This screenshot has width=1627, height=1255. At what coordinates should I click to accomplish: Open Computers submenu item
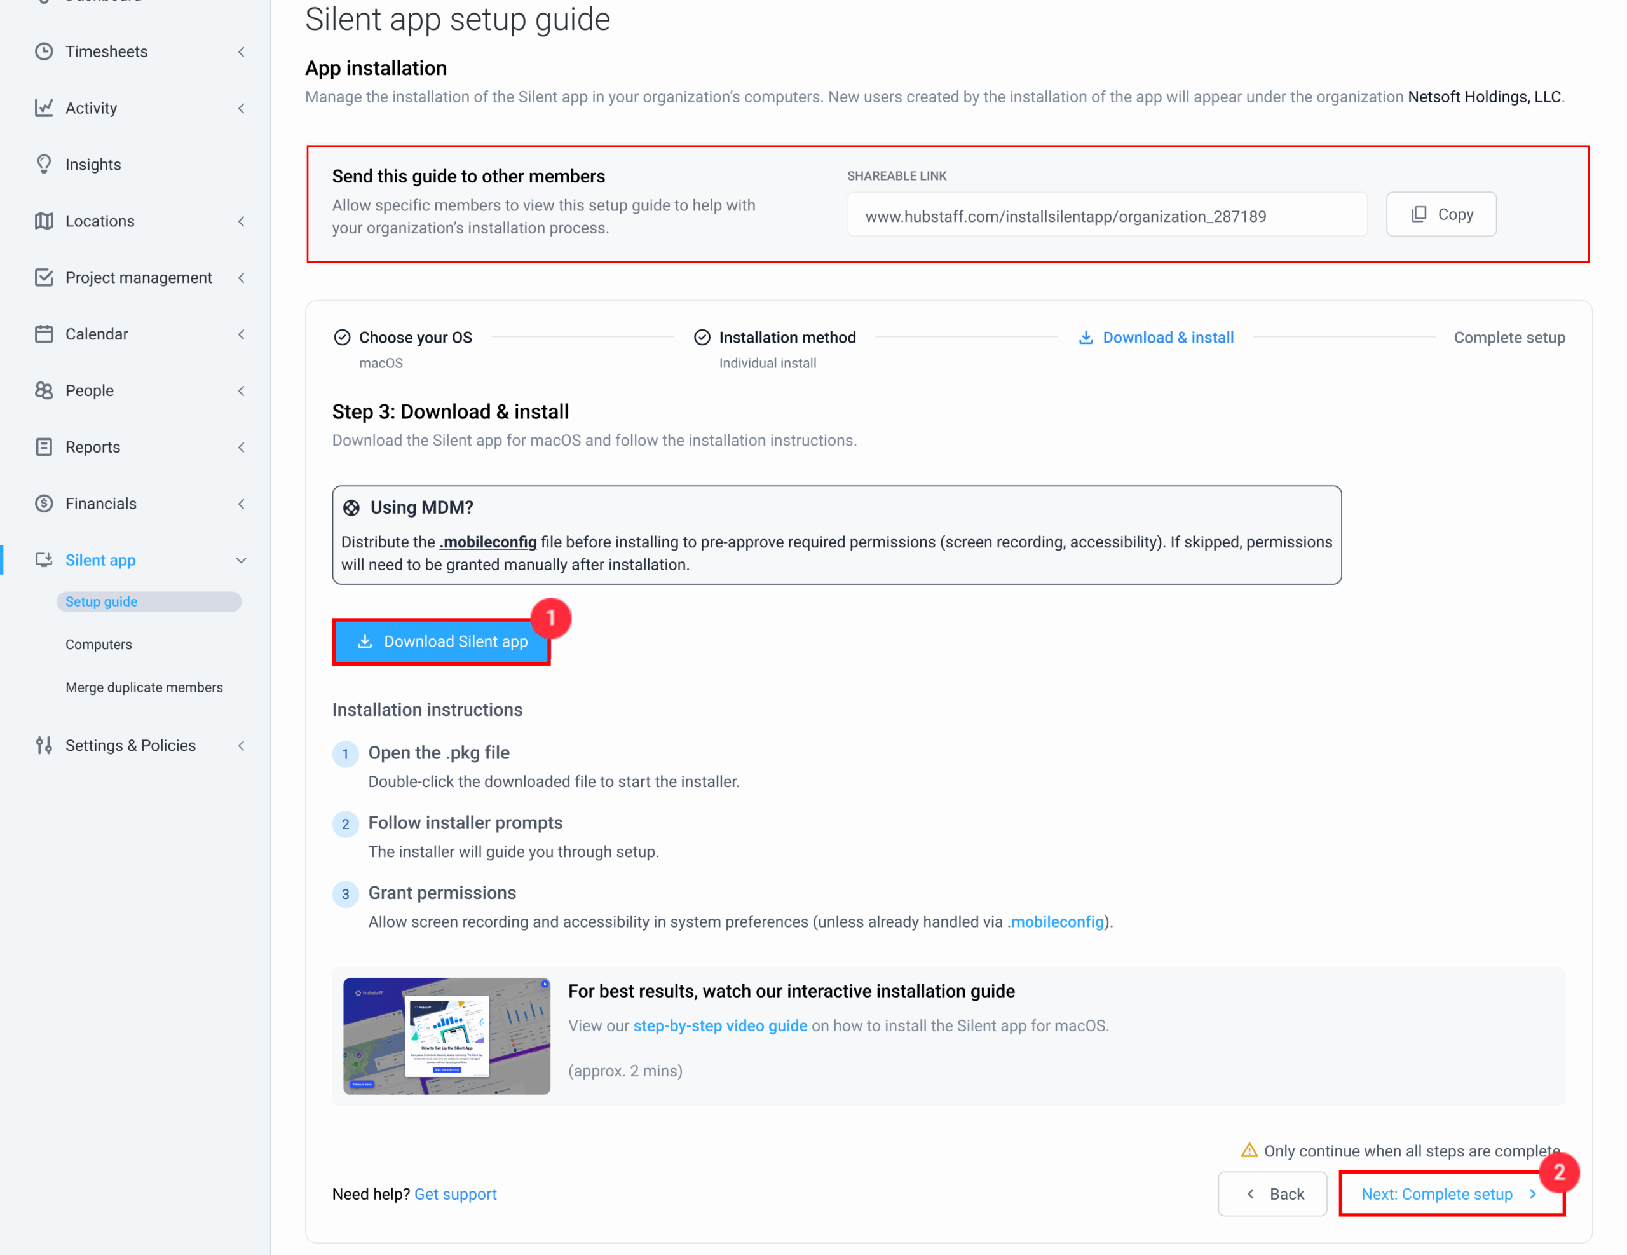pos(99,645)
